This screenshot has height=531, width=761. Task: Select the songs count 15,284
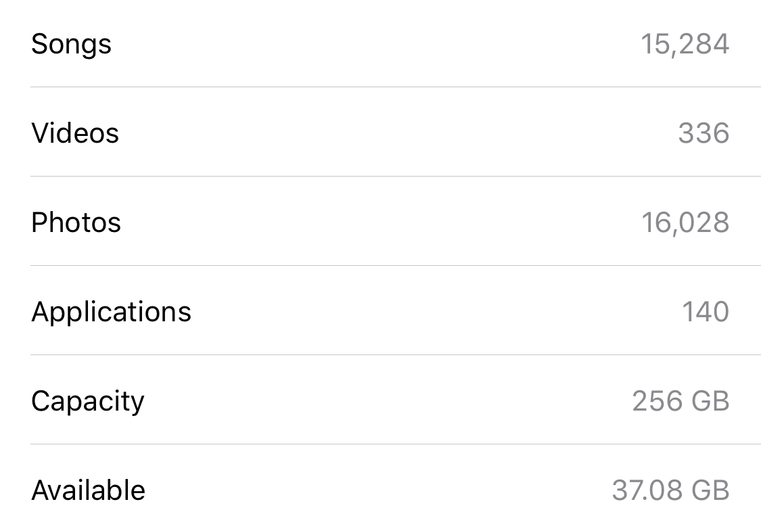point(685,45)
